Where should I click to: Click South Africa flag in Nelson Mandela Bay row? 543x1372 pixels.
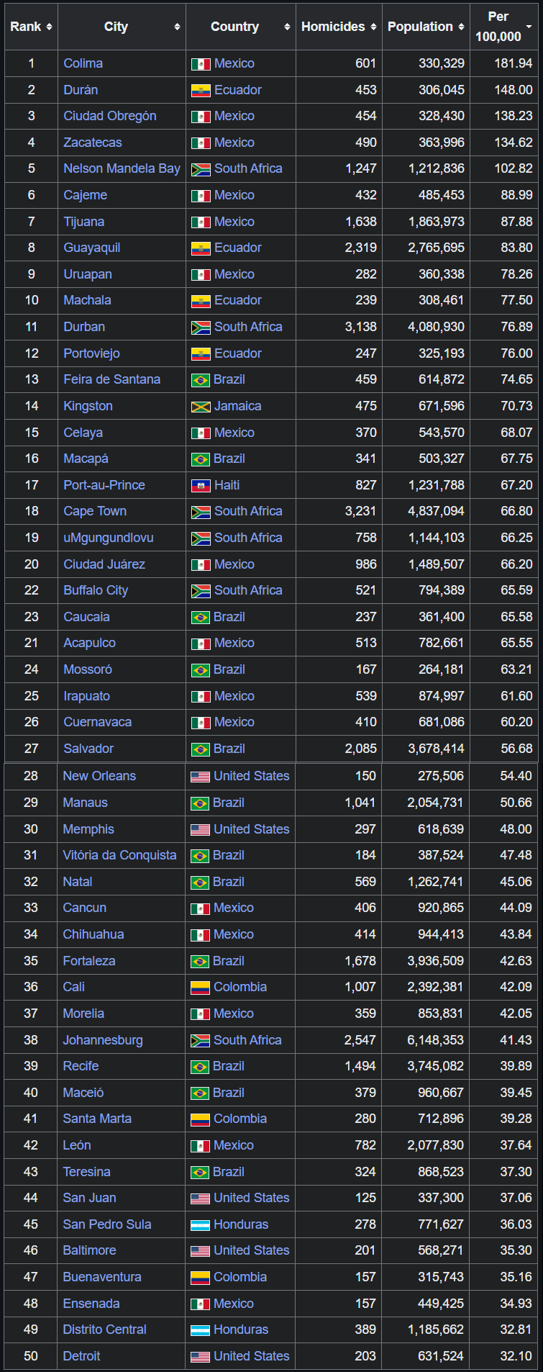(x=201, y=169)
